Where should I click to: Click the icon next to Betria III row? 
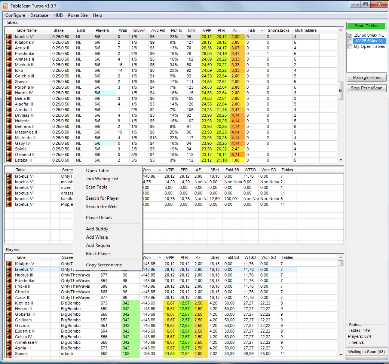coord(9,98)
